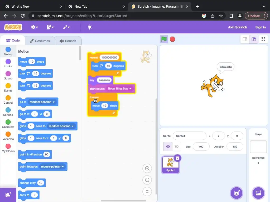Open the Tutorials lightbulb
Viewport: 270px width, 202px height.
[x=90, y=27]
